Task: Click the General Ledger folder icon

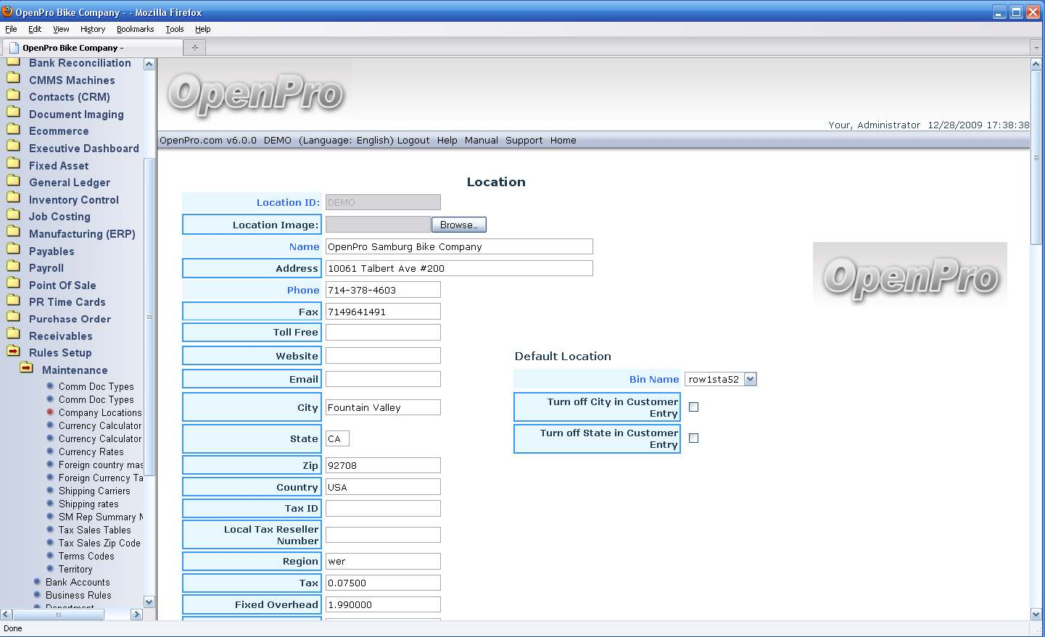Action: click(13, 182)
